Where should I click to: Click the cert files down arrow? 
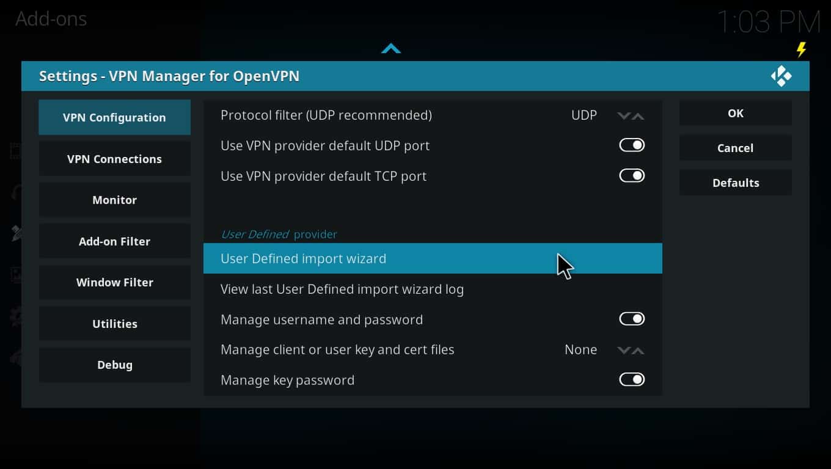pyautogui.click(x=624, y=350)
